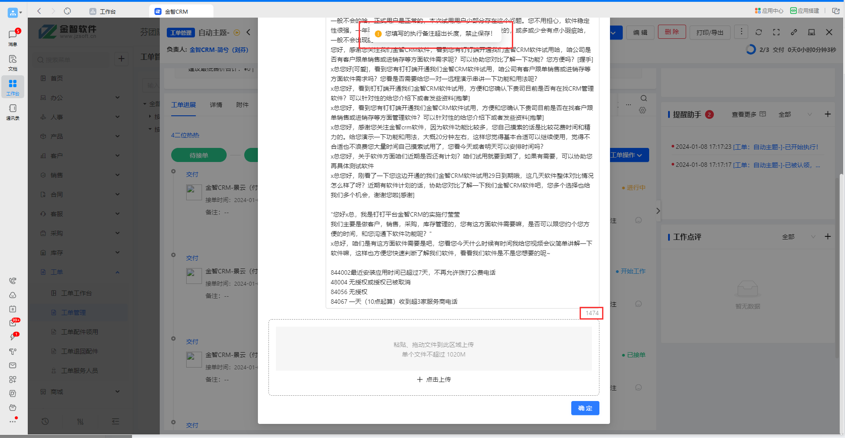Viewport: 845px width, 438px height.
Task: Click the vertical three-dot more menu
Action: pos(742,32)
